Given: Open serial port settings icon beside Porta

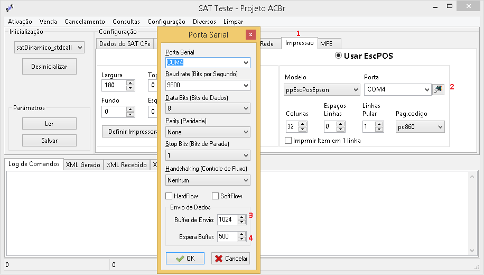Looking at the screenshot, I should point(438,89).
